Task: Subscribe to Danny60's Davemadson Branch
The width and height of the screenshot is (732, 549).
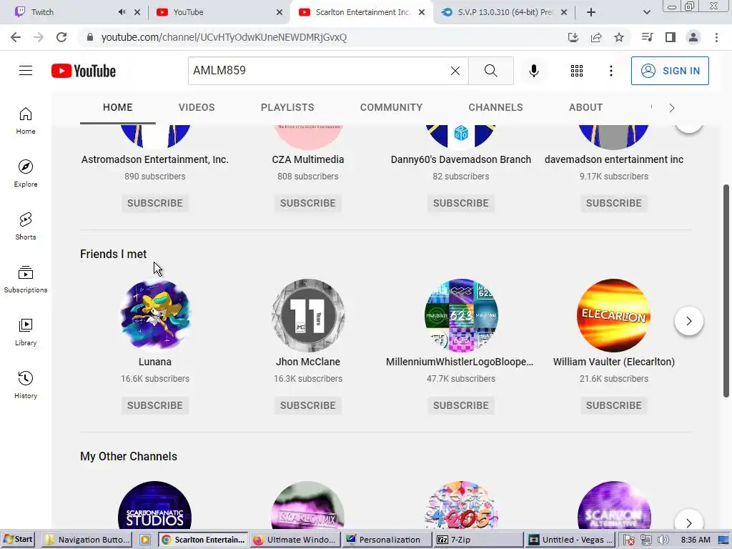Action: click(461, 203)
